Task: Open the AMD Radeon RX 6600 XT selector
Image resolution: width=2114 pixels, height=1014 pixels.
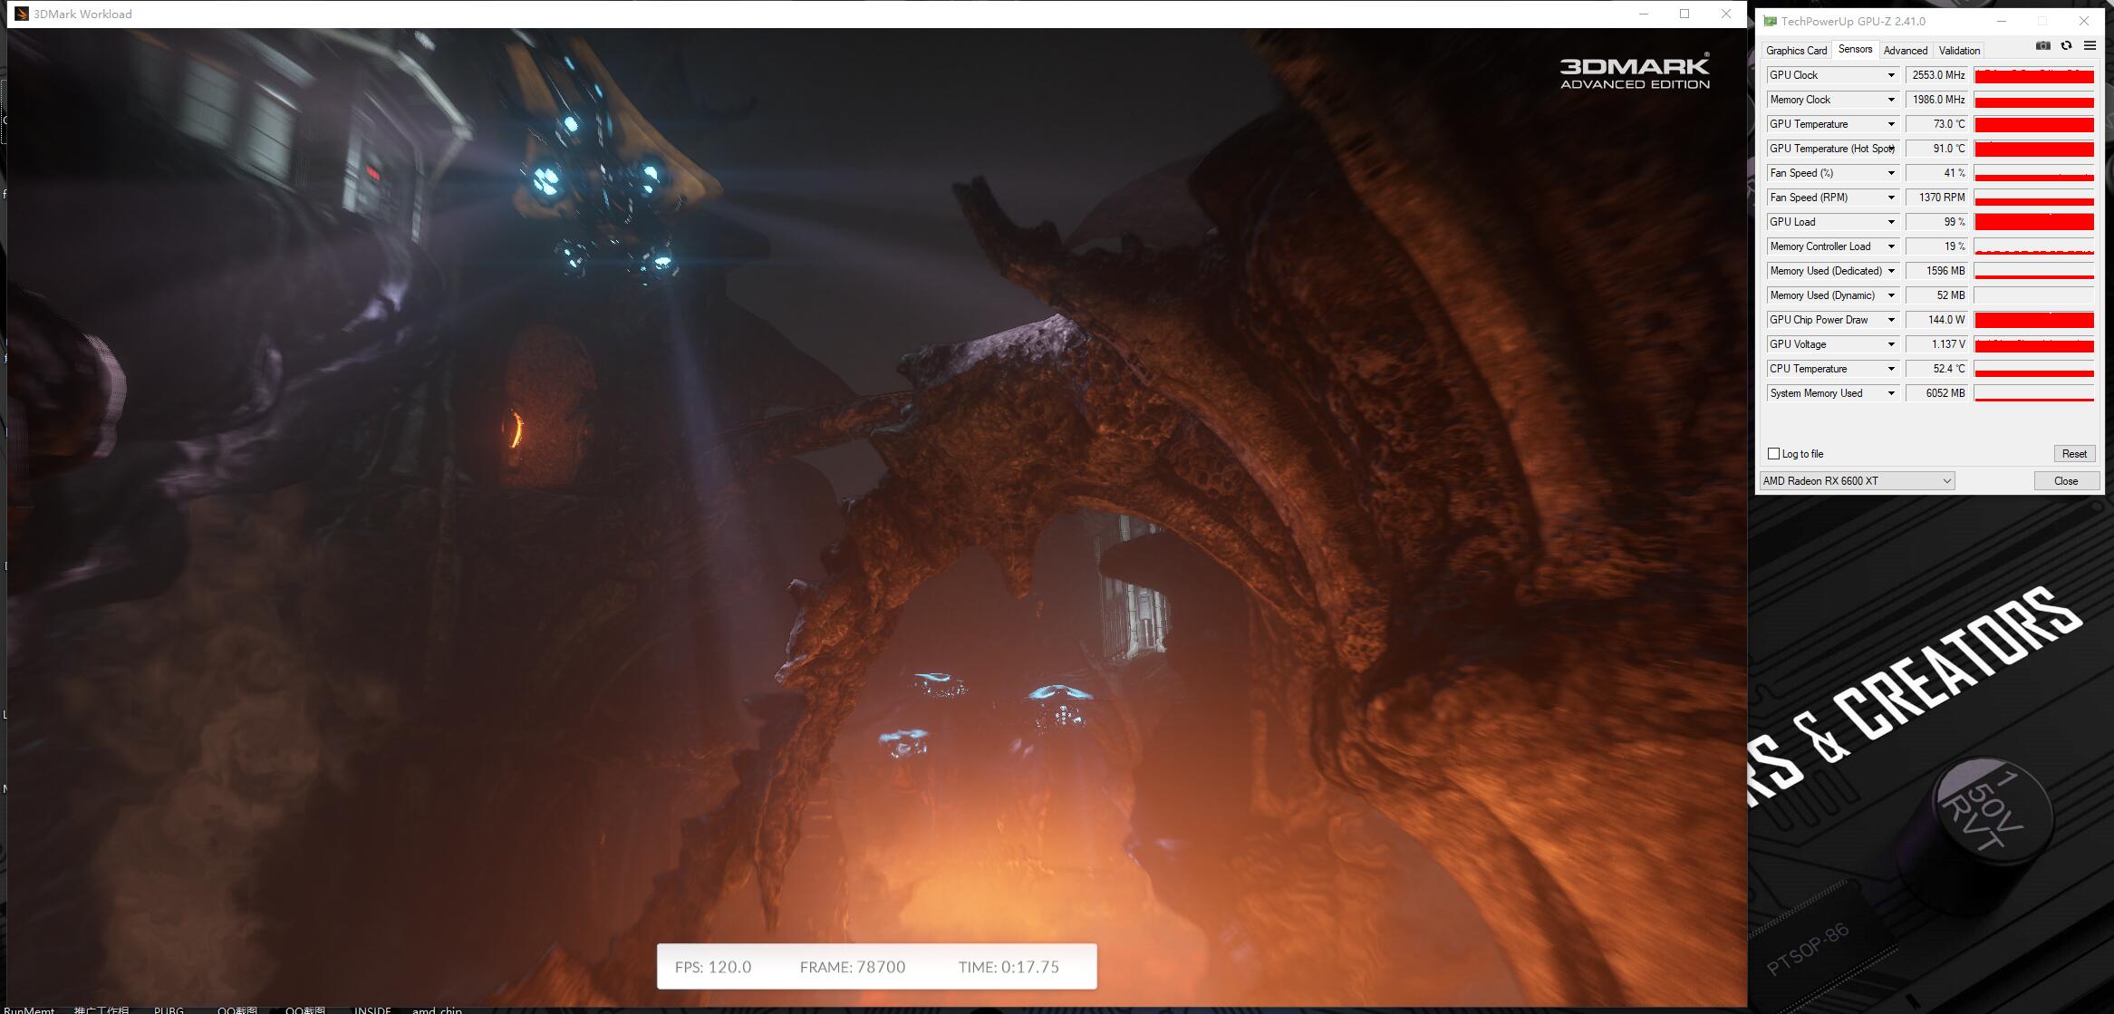Action: point(1857,481)
